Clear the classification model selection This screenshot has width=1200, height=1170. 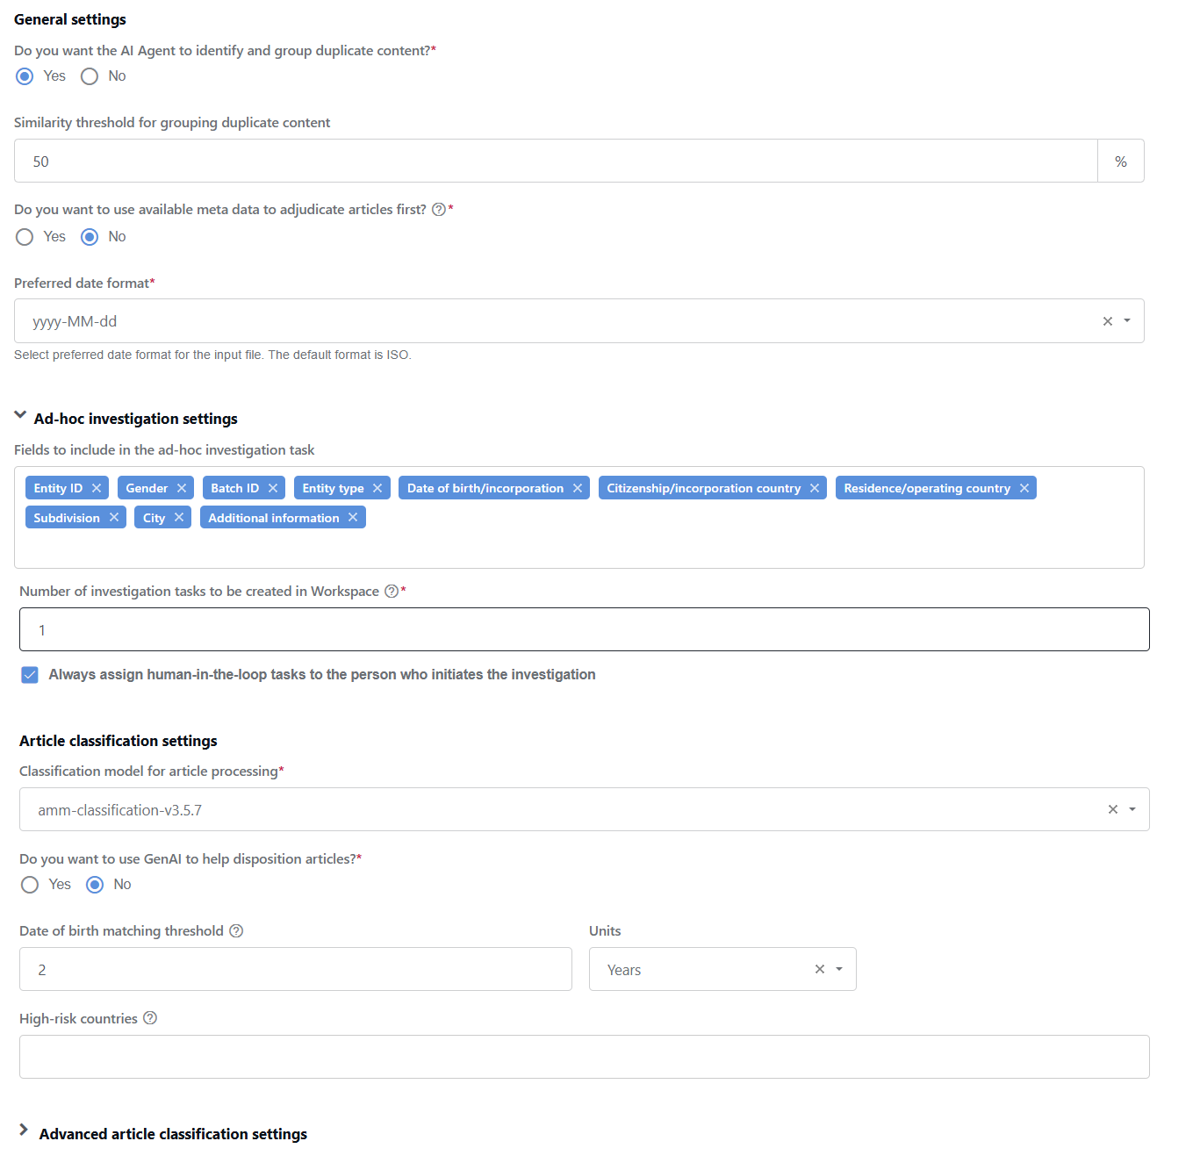coord(1113,809)
